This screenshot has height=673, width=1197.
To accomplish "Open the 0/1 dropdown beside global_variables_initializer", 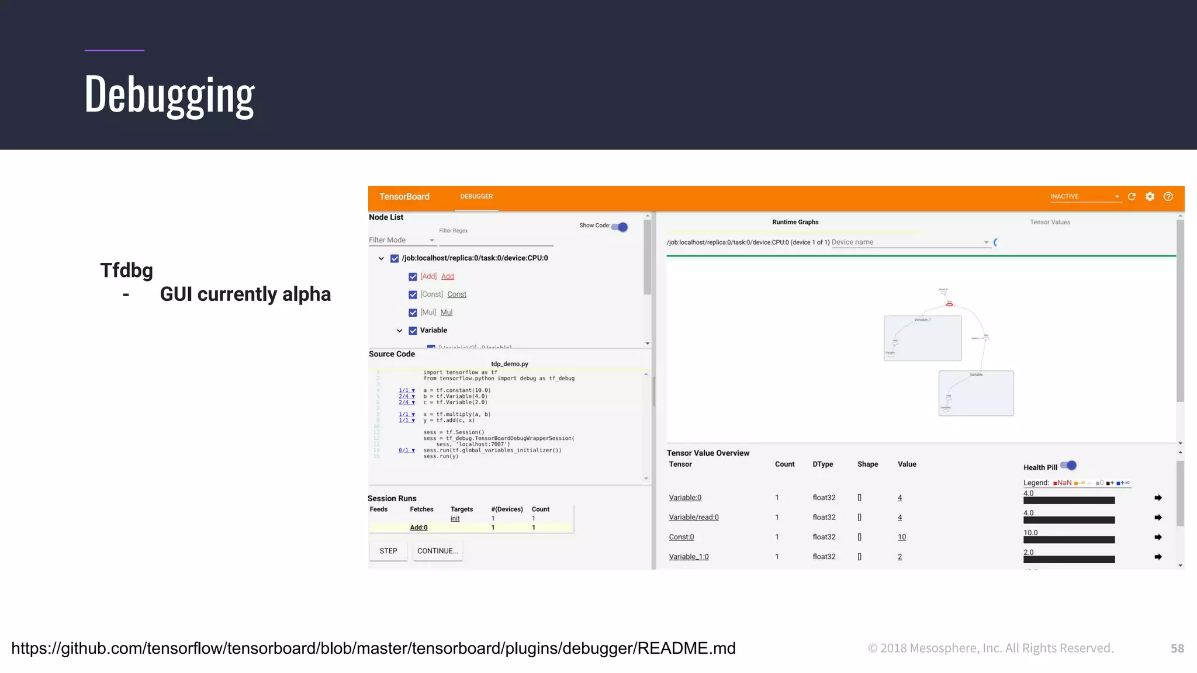I will pos(407,450).
